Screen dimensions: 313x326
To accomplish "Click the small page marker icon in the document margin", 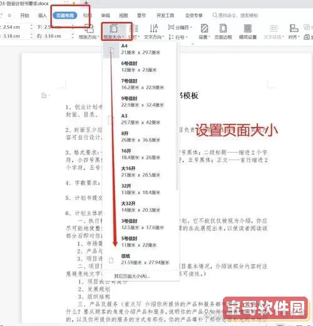I will [x=44, y=96].
